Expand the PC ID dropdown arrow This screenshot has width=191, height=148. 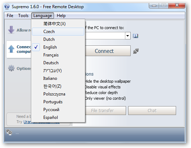[x=128, y=36]
